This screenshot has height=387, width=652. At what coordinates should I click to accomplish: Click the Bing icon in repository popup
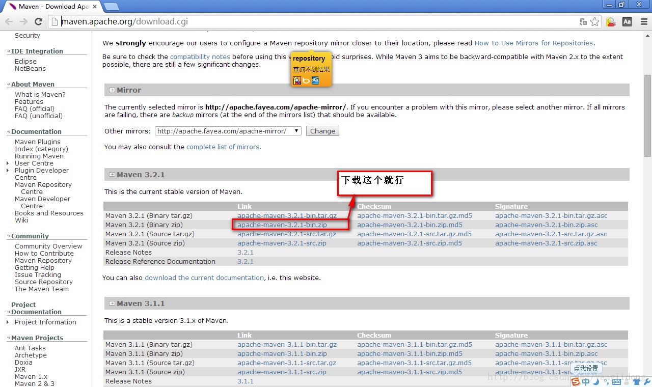click(x=306, y=80)
